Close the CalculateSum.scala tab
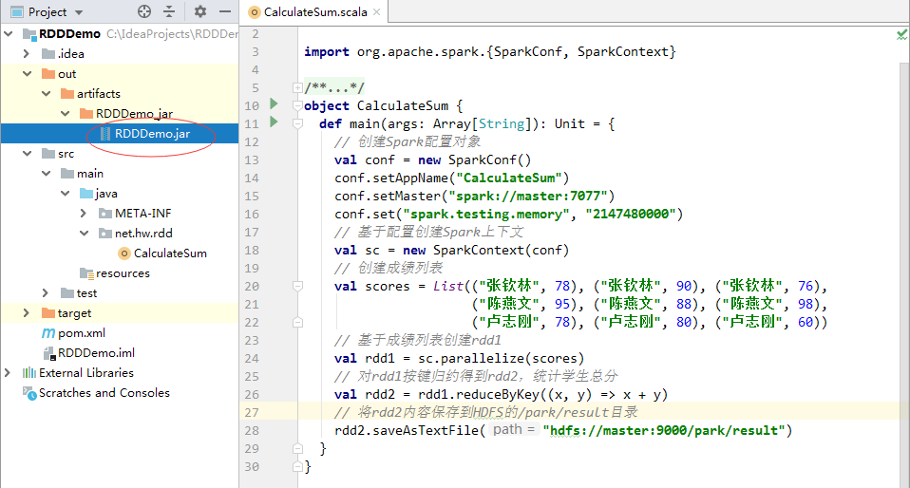This screenshot has width=910, height=488. (x=377, y=12)
